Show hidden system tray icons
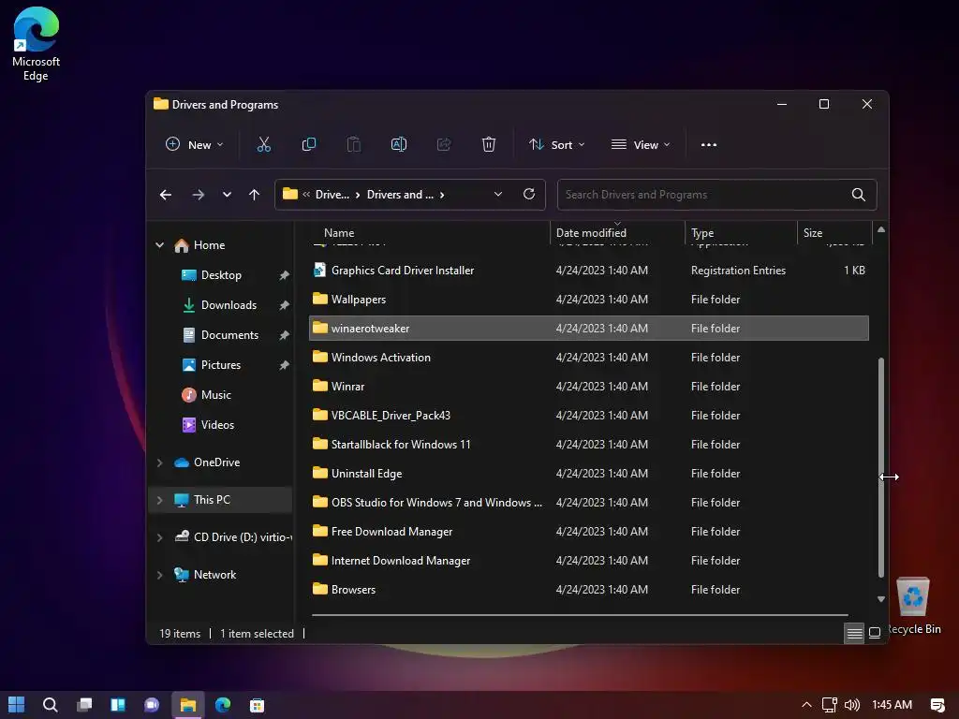The image size is (959, 719). click(806, 705)
